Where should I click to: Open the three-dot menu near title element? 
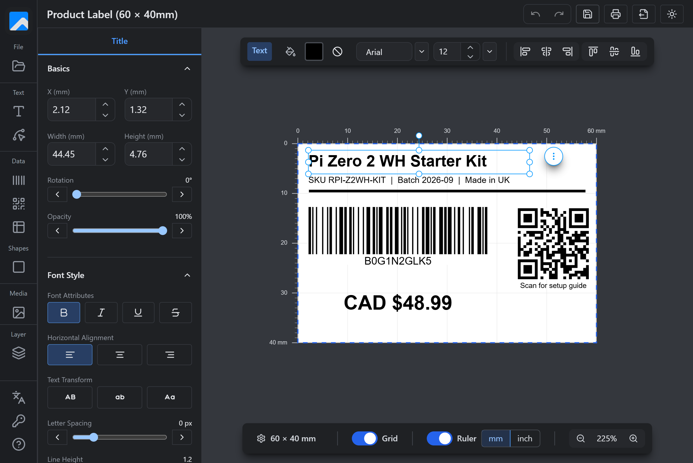(553, 156)
